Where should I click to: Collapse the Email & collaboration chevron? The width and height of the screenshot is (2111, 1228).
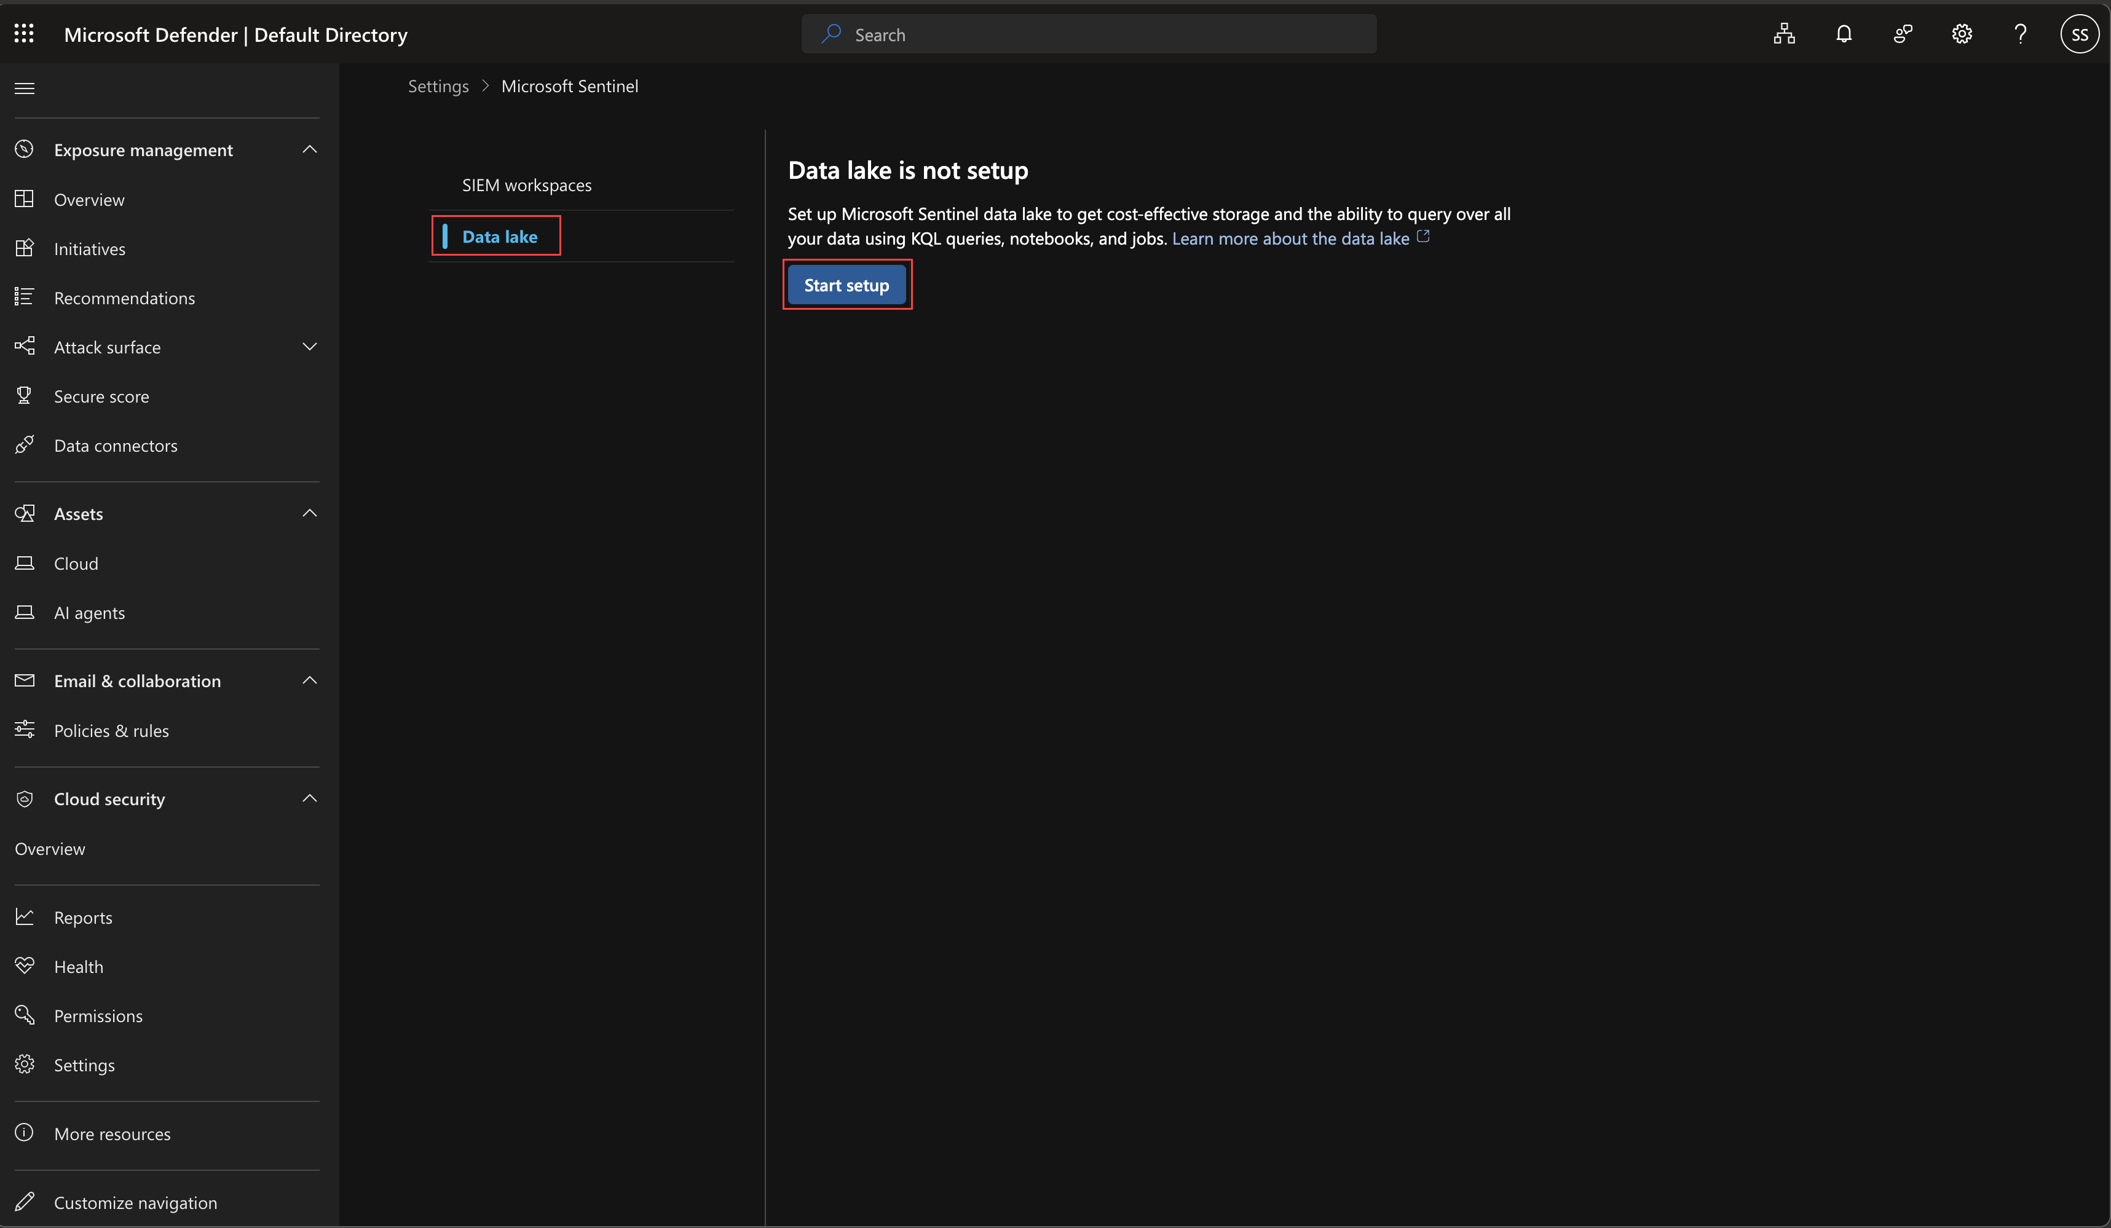coord(309,680)
